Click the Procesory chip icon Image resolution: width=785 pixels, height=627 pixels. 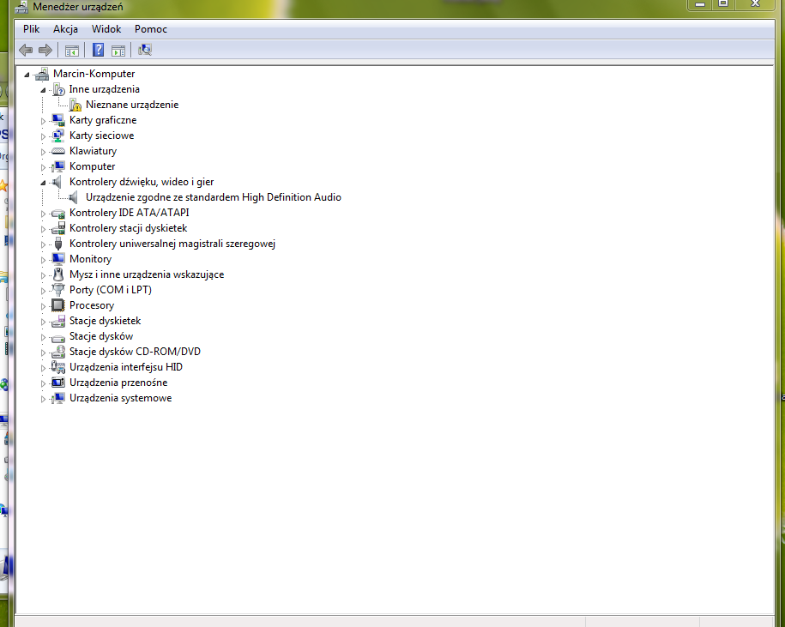[x=58, y=305]
